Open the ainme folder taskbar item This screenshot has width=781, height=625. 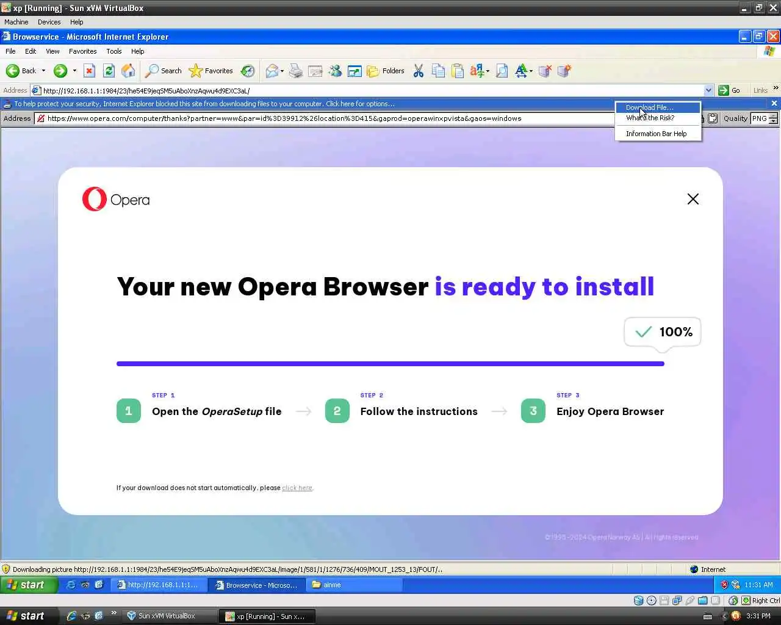(x=354, y=585)
